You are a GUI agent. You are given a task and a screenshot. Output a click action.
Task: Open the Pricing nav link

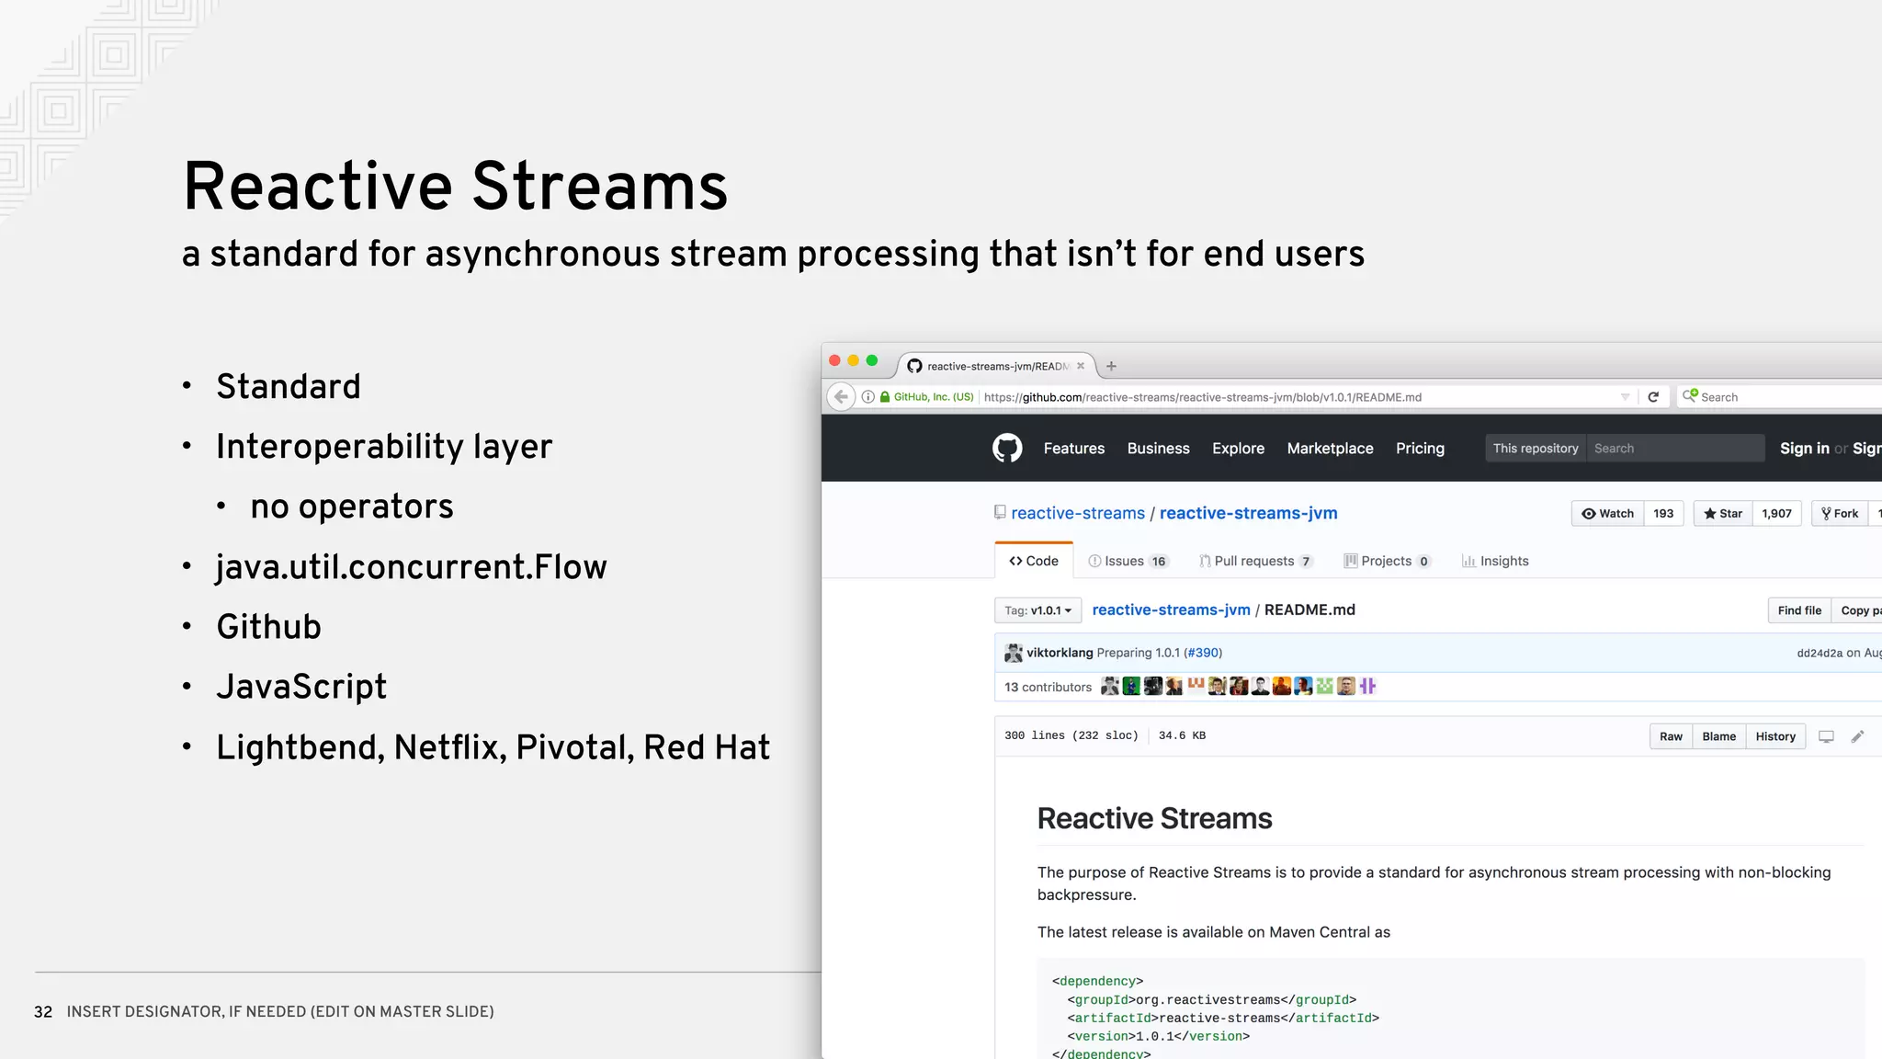pos(1420,449)
